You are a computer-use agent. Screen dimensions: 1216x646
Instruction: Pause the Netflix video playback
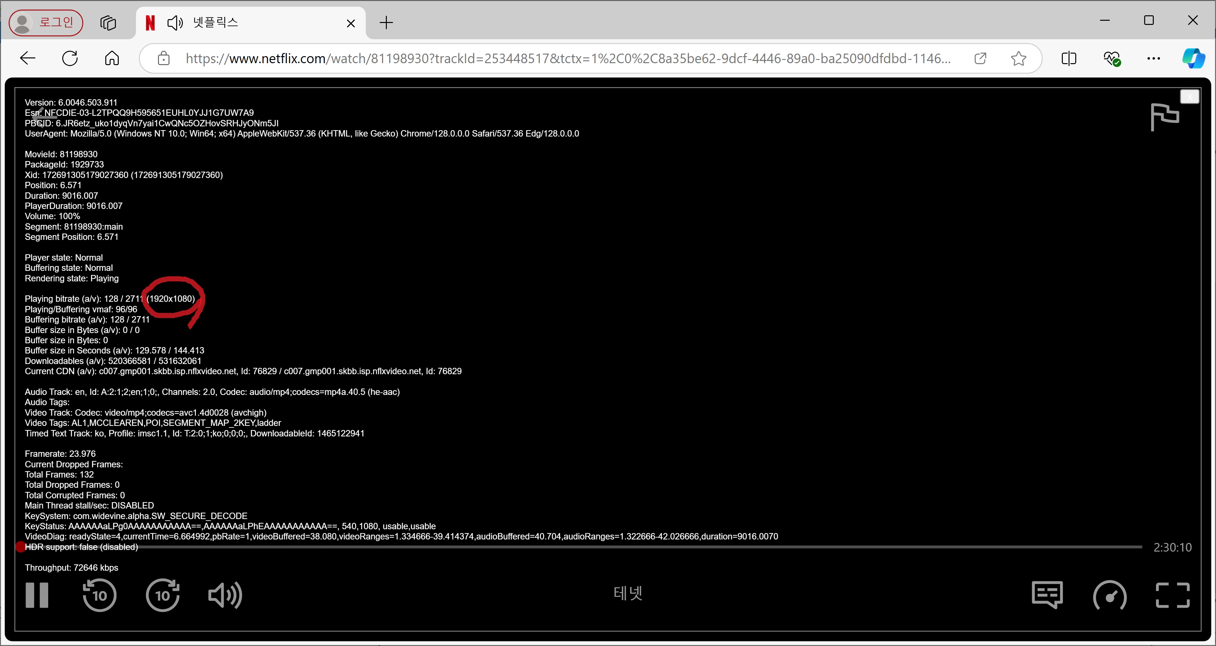37,595
